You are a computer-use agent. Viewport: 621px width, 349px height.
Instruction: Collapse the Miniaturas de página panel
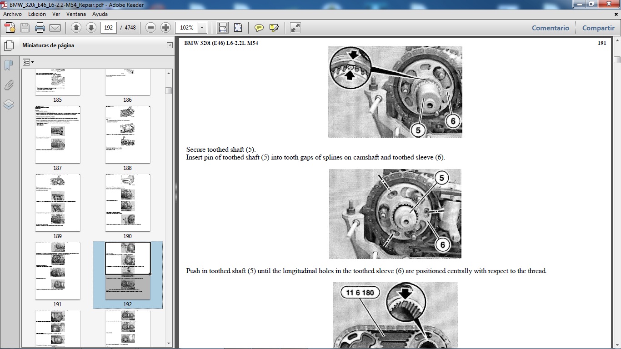point(170,45)
